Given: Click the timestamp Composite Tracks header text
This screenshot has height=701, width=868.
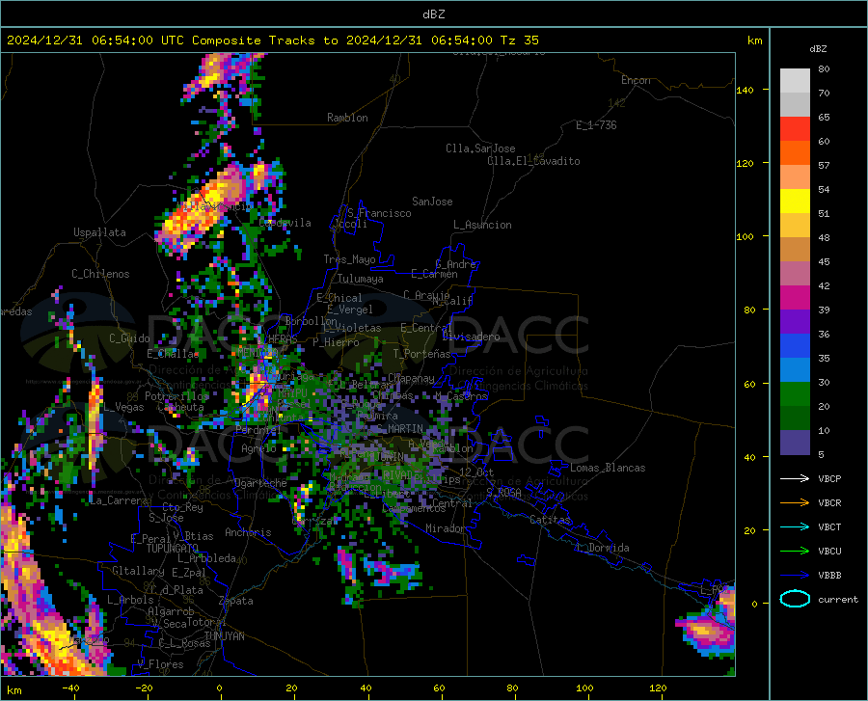Looking at the screenshot, I should [273, 40].
